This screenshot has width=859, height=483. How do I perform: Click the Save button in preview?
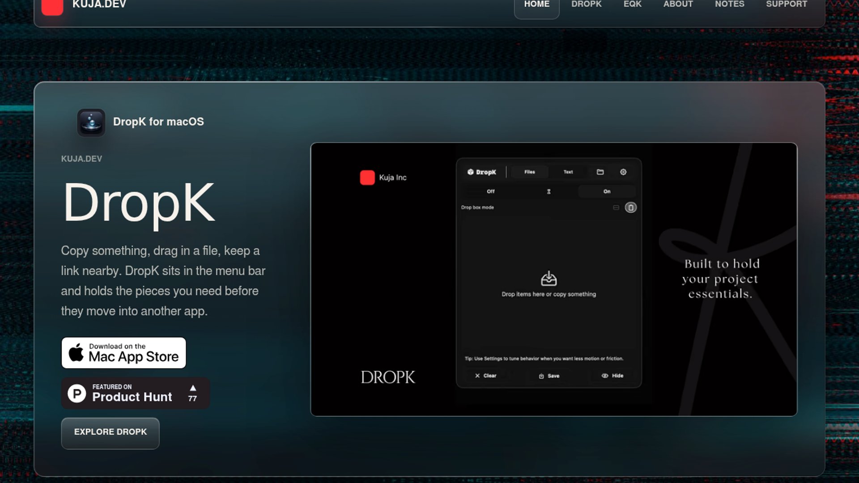point(549,376)
